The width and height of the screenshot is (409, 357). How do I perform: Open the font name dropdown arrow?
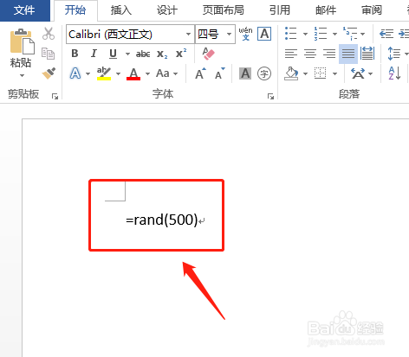click(x=188, y=34)
